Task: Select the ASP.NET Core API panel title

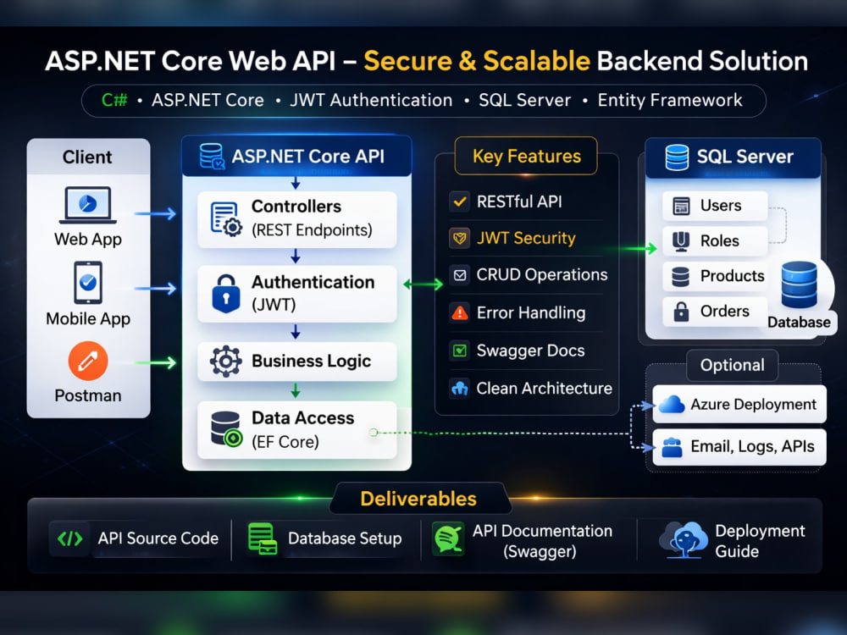Action: point(308,157)
